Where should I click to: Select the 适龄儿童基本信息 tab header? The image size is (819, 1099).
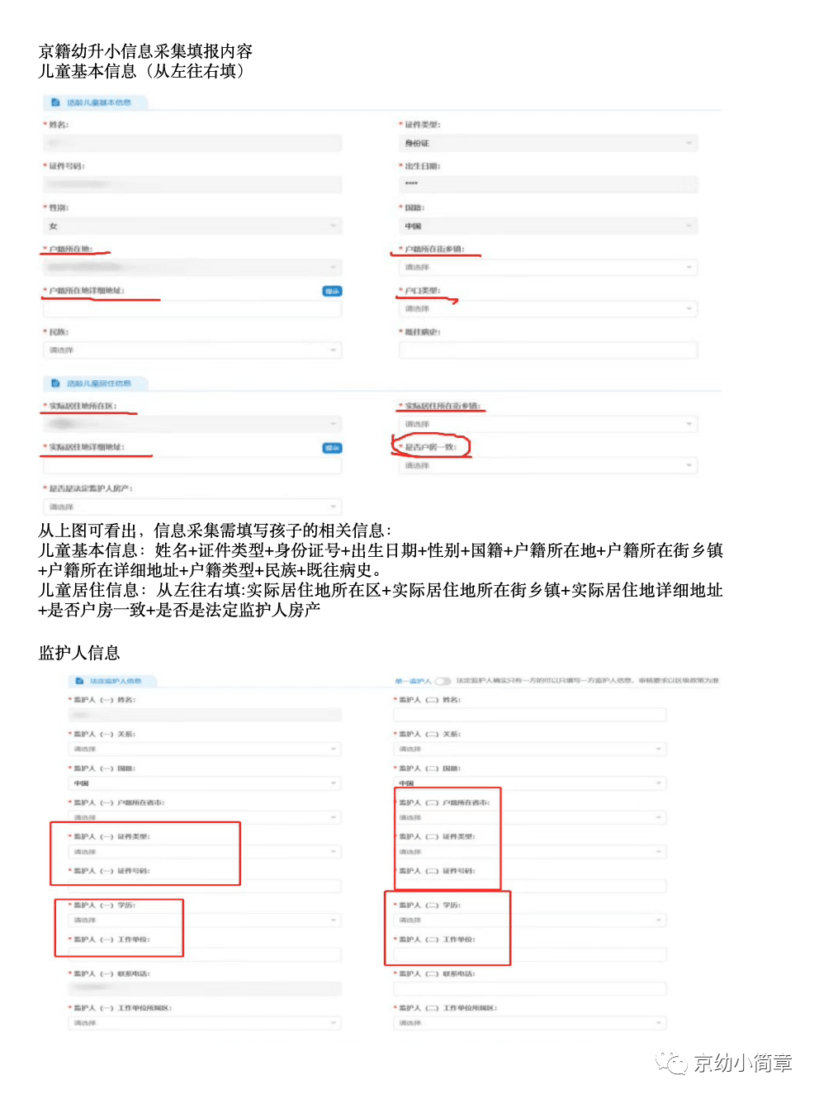click(98, 102)
